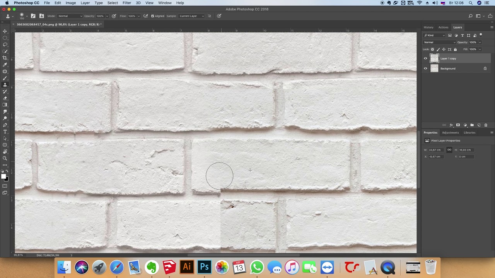
Task: Click the X position field in Properties
Action: coord(437,156)
